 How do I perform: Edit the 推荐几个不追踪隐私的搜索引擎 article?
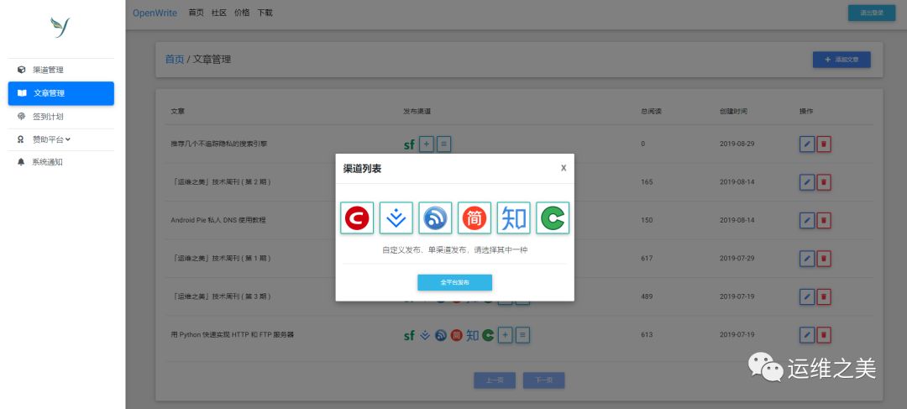[806, 144]
